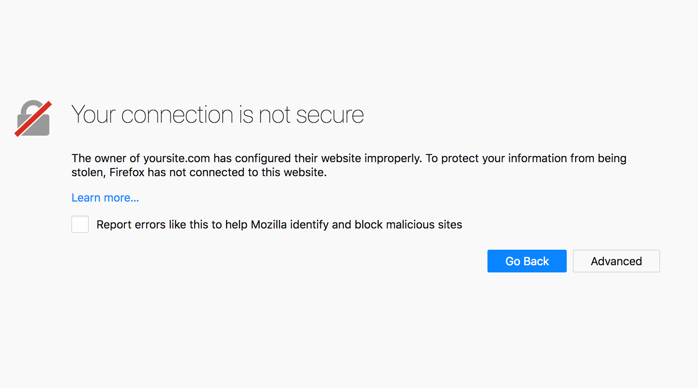Viewport: 698px width, 388px height.
Task: Click the crossed-out padlock icon
Action: coord(33,118)
